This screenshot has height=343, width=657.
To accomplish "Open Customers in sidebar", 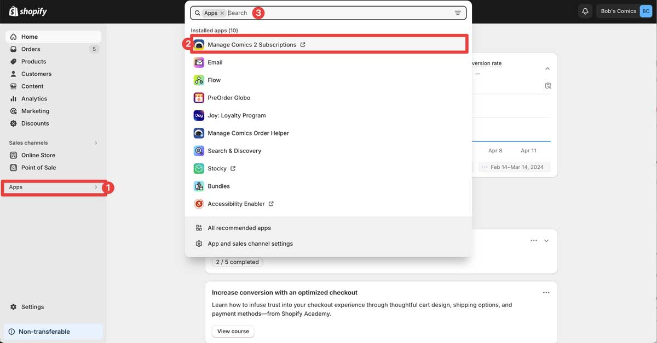I will tap(53, 74).
